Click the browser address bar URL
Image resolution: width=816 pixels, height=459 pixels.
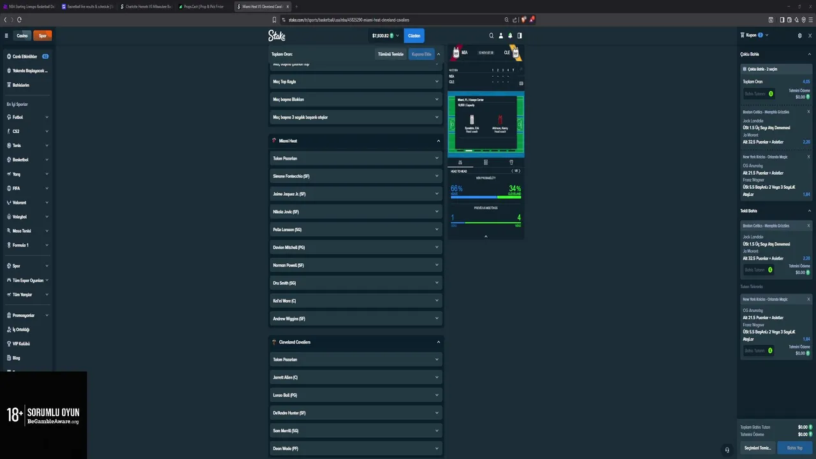tap(349, 20)
